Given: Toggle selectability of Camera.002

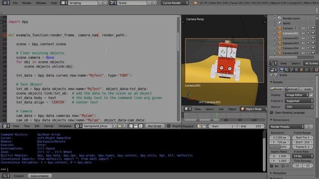Looking at the screenshot, I should (x=308, y=38).
